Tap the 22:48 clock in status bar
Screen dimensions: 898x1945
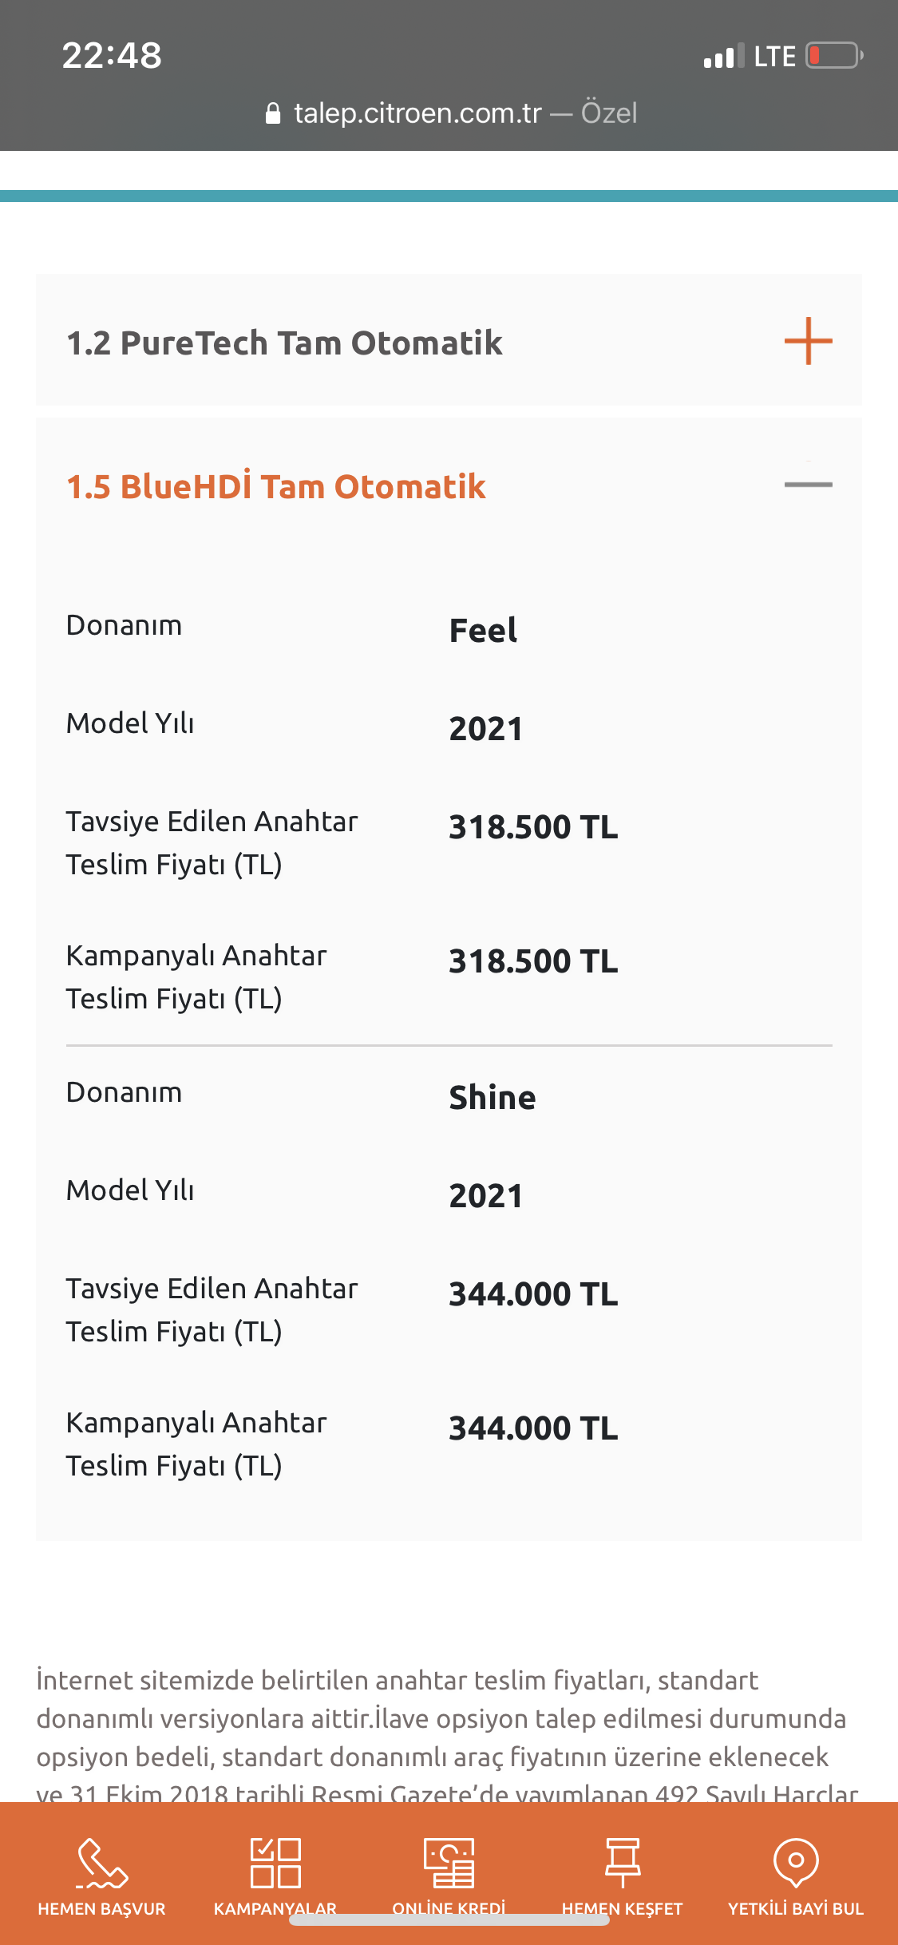[x=112, y=55]
